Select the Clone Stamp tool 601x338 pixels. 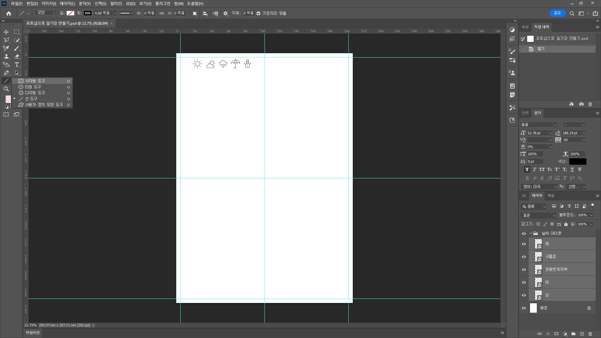tap(6, 56)
